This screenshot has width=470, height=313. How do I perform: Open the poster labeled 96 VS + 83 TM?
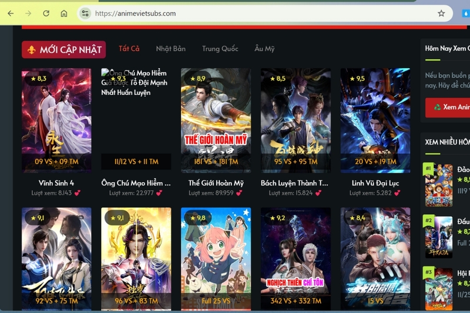tap(136, 259)
